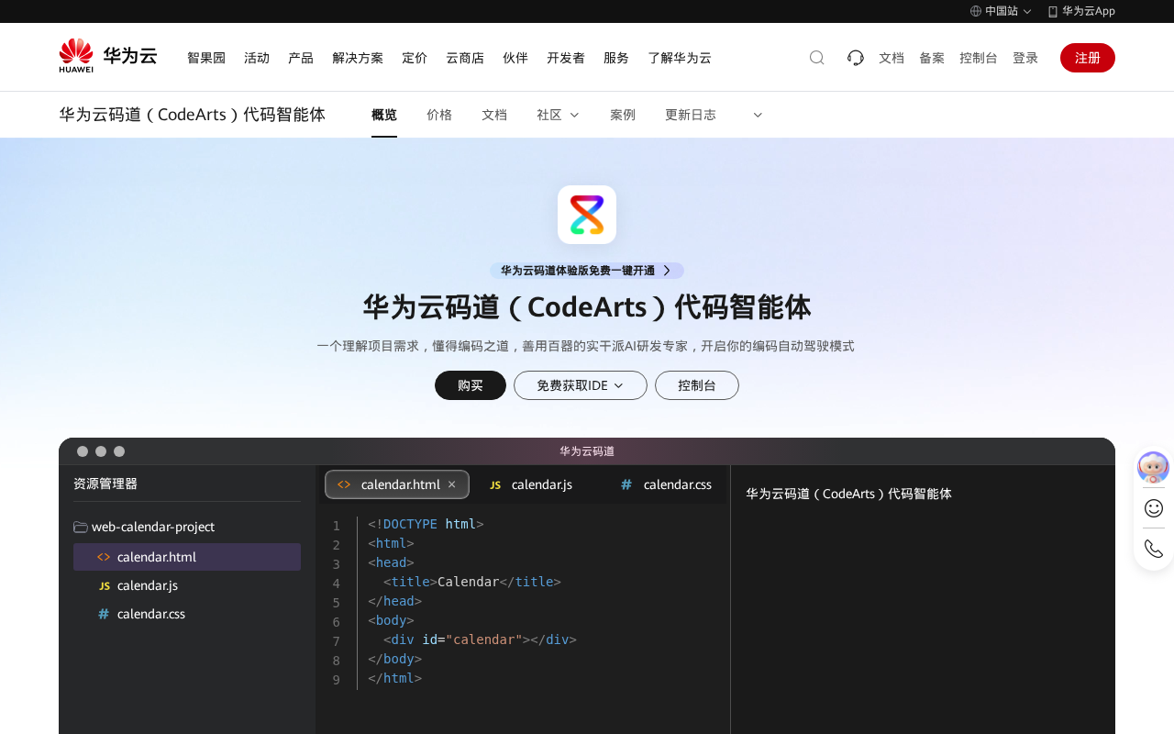This screenshot has width=1174, height=734.
Task: Click the 华为云码道体验版免费一键开通 banner
Action: pyautogui.click(x=587, y=271)
